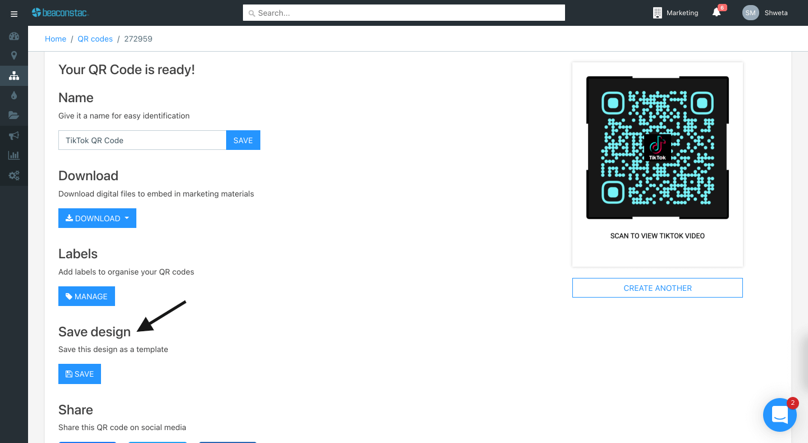
Task: Open the Dashboard from the sidebar
Action: (x=13, y=36)
